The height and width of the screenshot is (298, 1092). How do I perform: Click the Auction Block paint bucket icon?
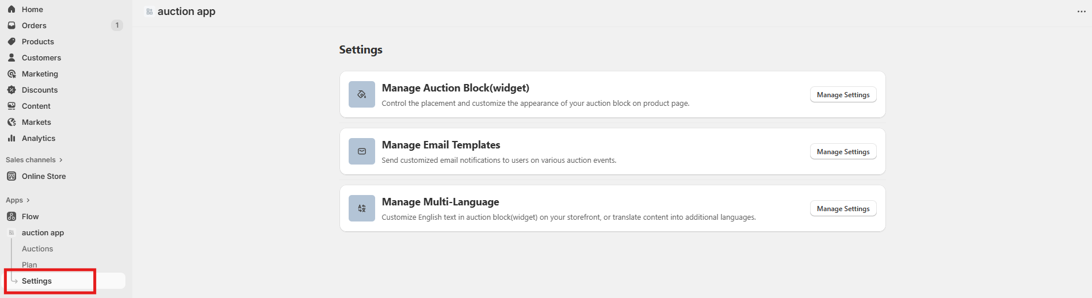[362, 94]
